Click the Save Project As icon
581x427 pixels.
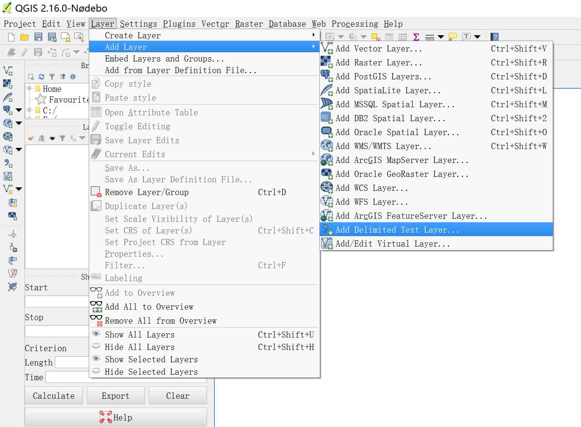coord(52,37)
